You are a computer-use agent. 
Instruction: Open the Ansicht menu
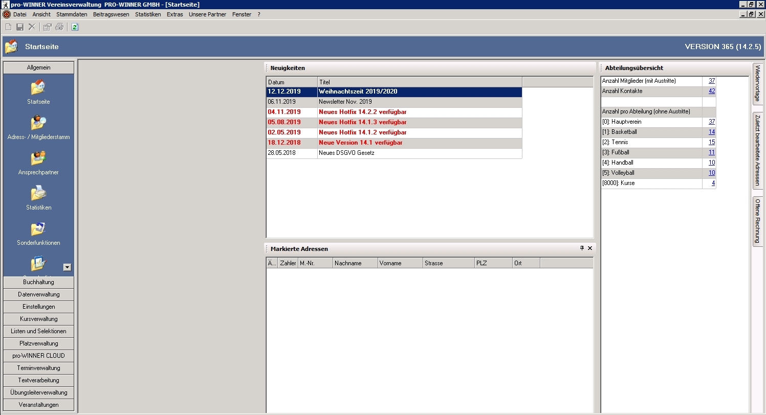(x=41, y=14)
